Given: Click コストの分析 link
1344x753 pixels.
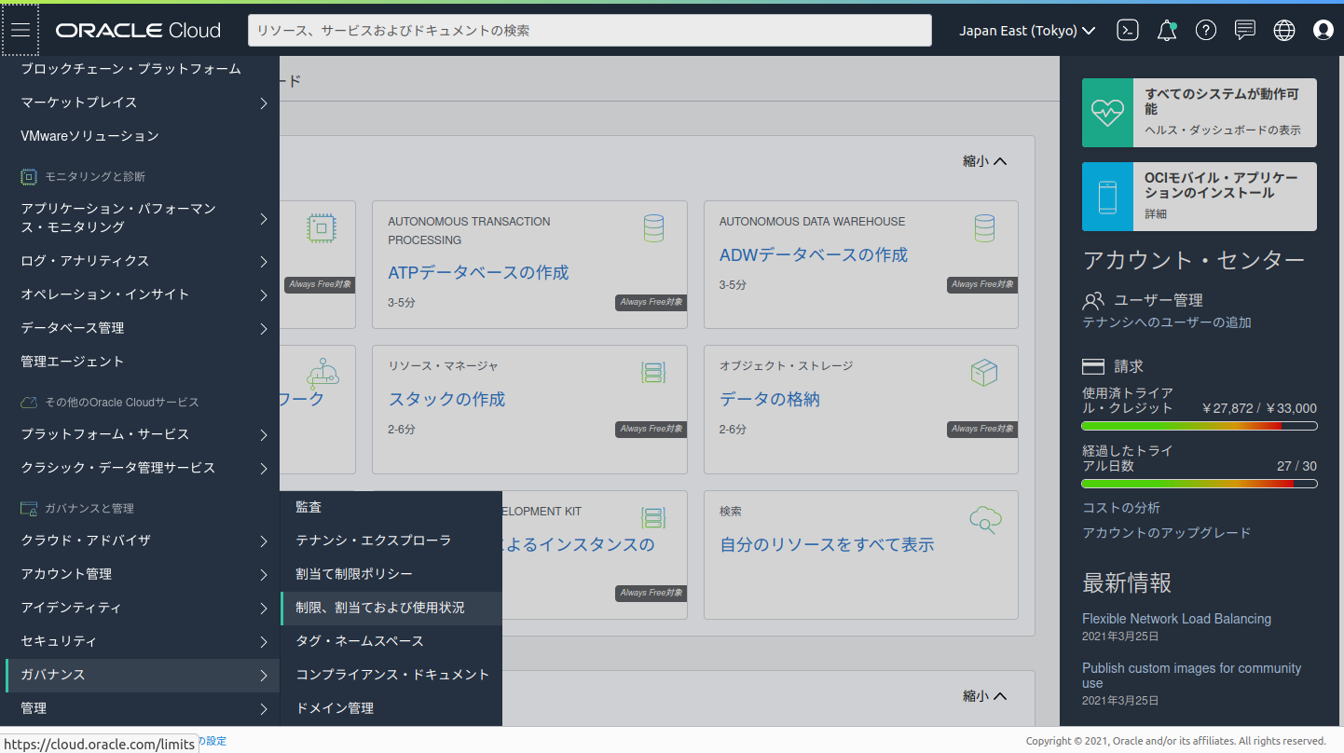Looking at the screenshot, I should [1121, 508].
